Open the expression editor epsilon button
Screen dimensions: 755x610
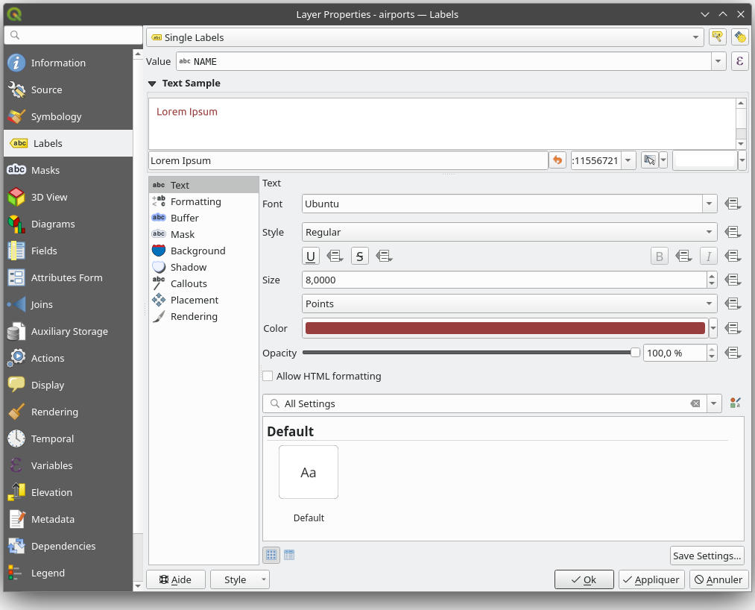point(739,61)
